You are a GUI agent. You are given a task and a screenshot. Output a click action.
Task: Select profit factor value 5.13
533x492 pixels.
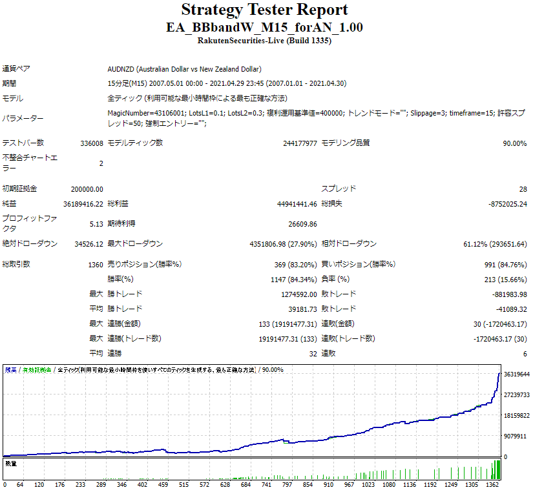pos(96,224)
